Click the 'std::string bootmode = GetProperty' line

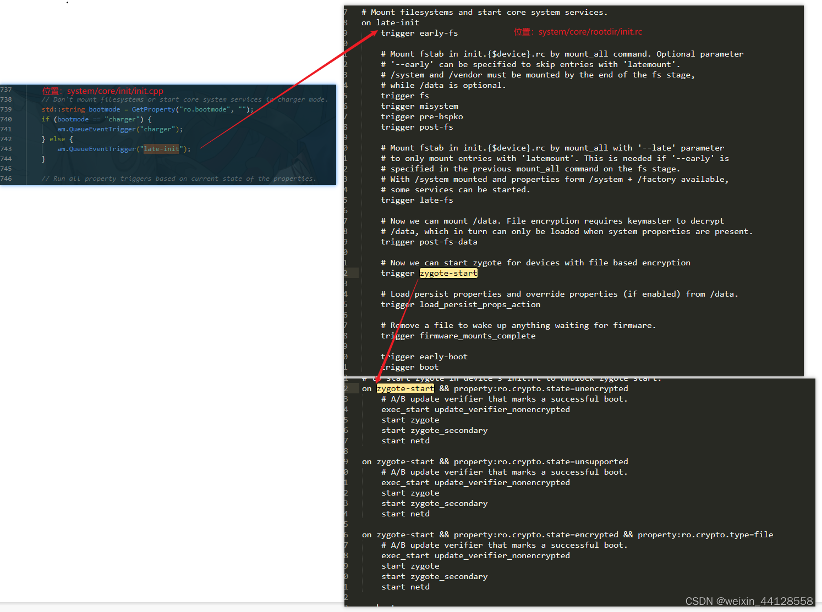(147, 109)
